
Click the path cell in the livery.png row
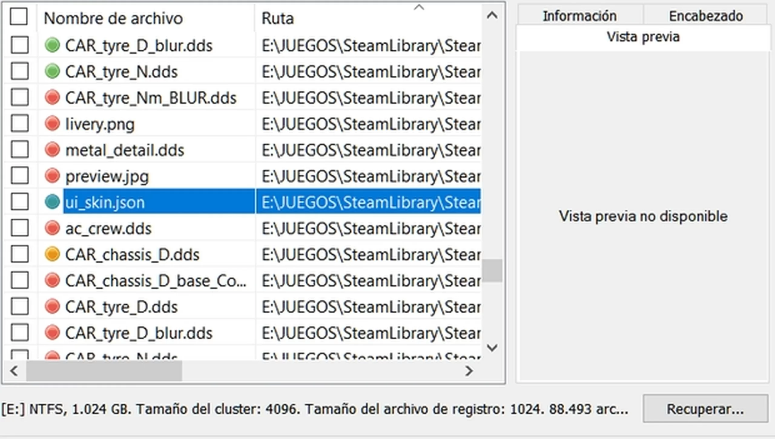(x=368, y=124)
